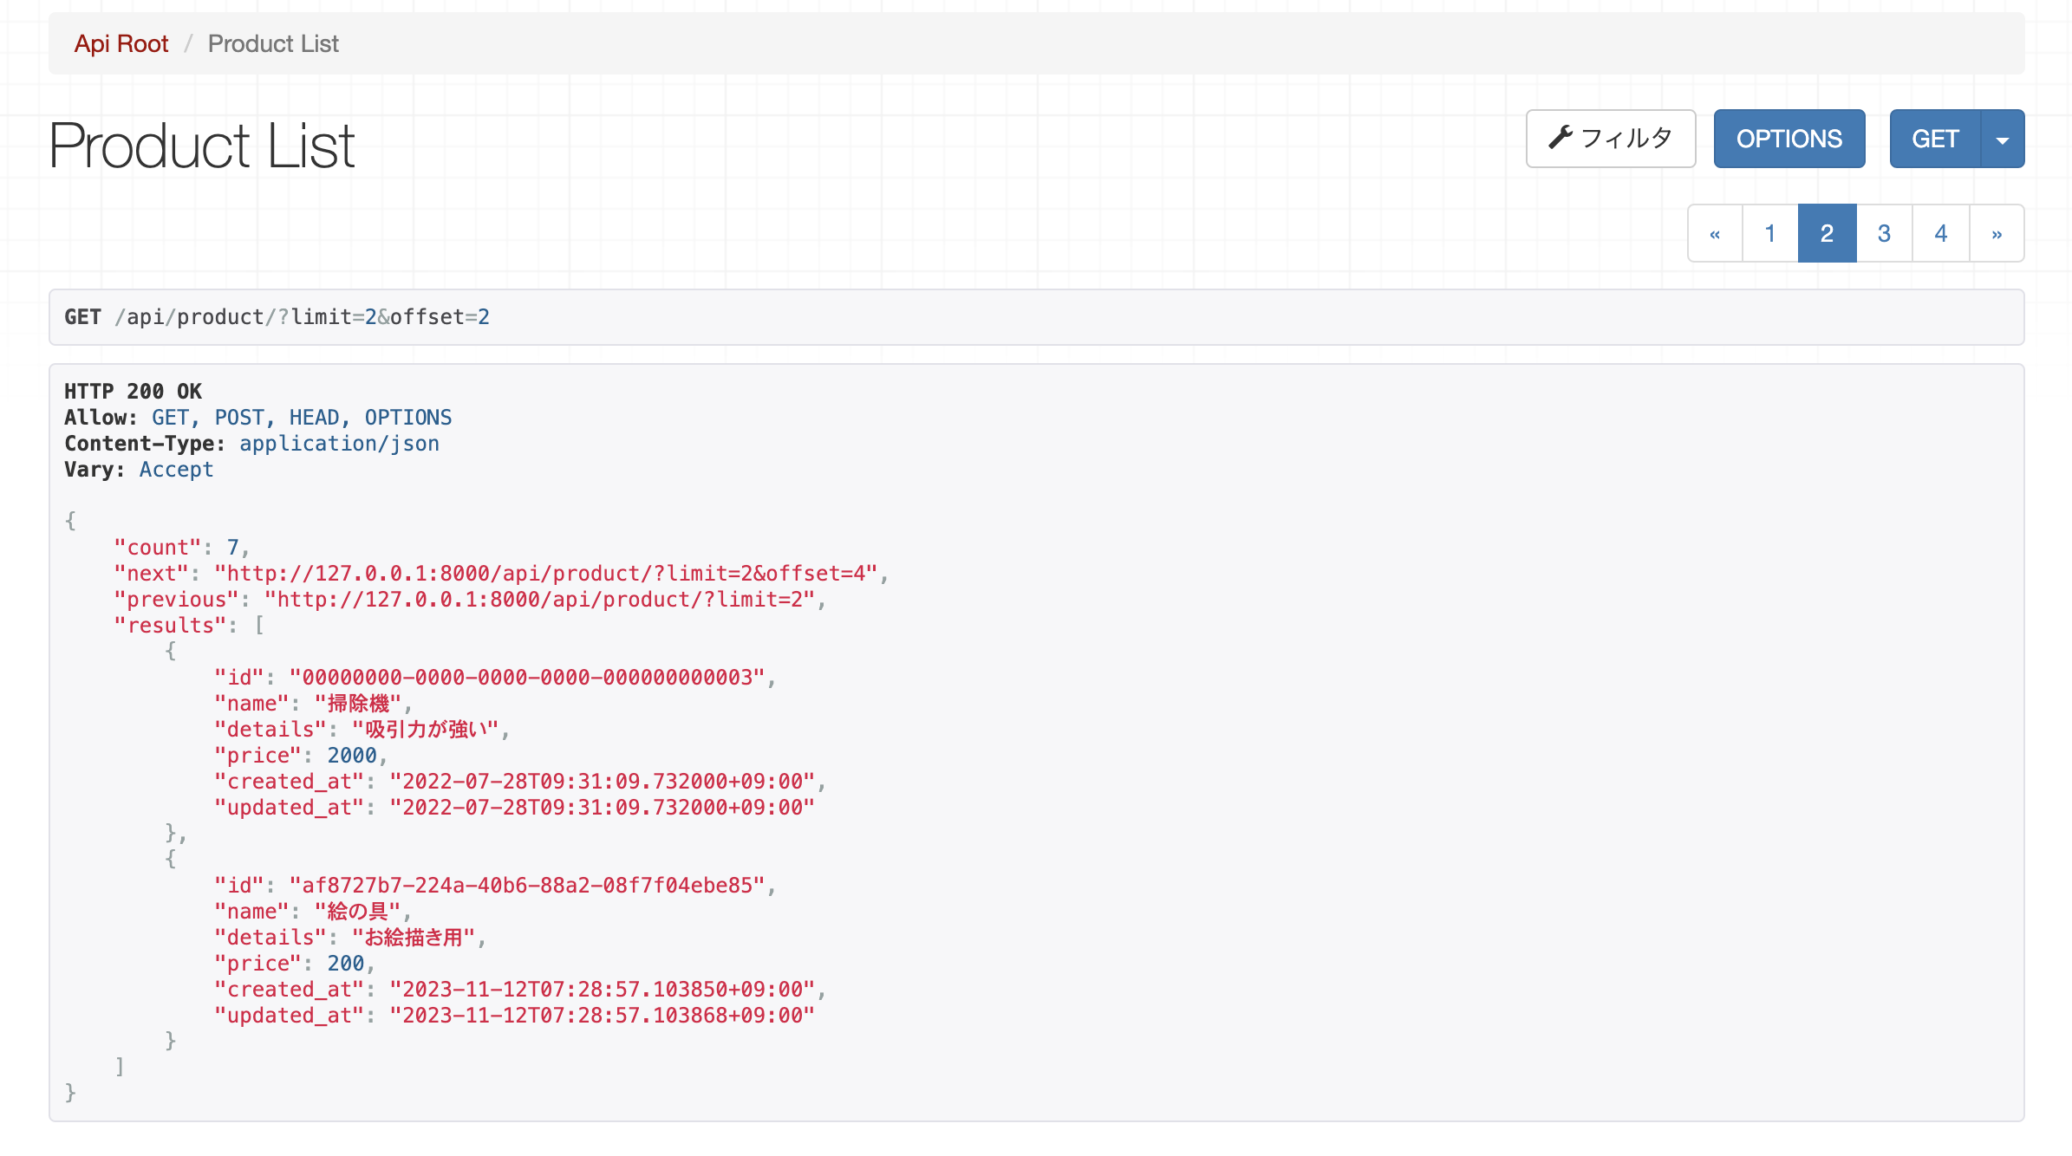The width and height of the screenshot is (2072, 1156).
Task: Go to next page with » arrow
Action: (x=1997, y=233)
